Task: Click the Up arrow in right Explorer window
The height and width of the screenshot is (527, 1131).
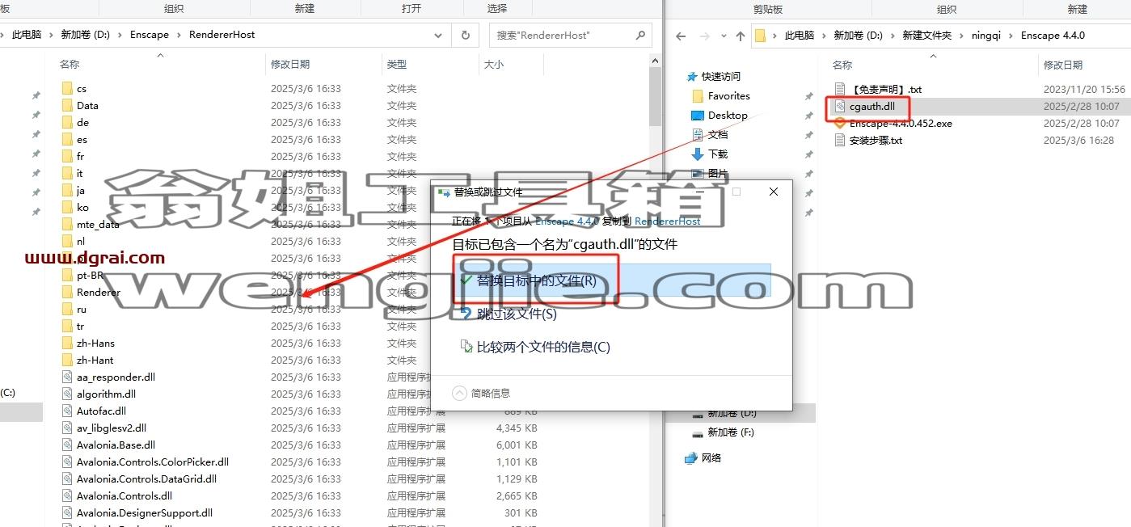Action: [x=741, y=36]
